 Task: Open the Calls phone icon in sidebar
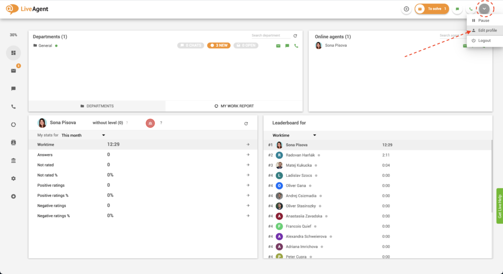(x=13, y=107)
